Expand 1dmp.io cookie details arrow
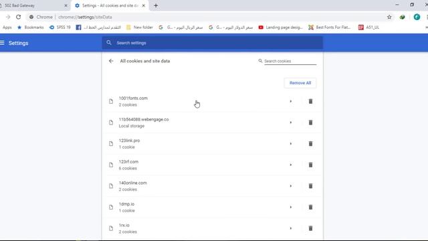Viewport: 428px width, 241px height. click(291, 207)
